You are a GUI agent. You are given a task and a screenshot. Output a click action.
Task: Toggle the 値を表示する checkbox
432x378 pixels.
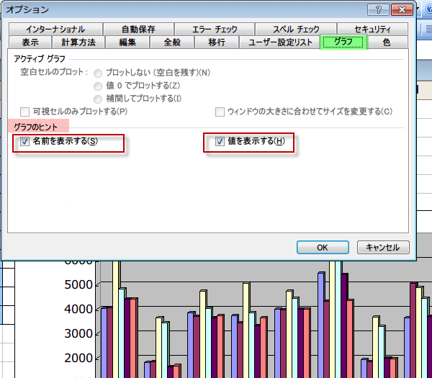220,141
